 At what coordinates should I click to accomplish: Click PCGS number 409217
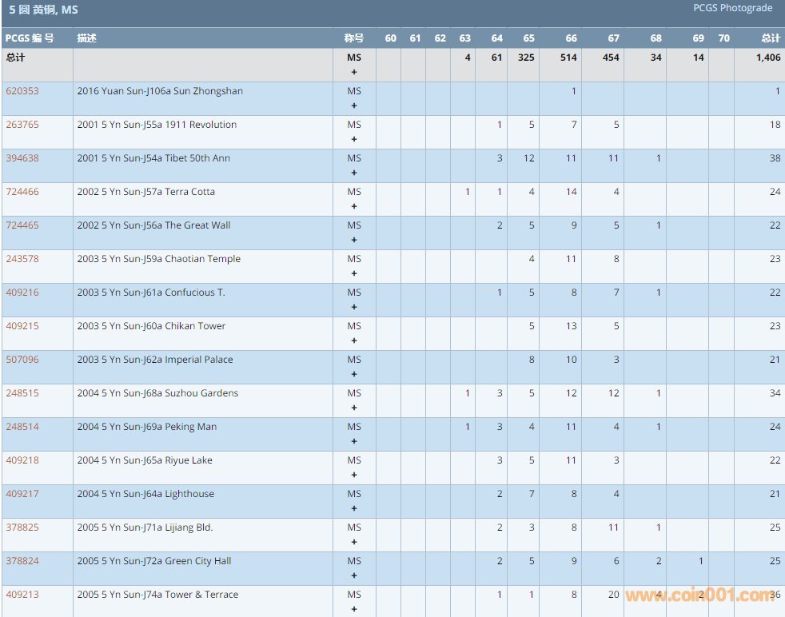coord(22,494)
